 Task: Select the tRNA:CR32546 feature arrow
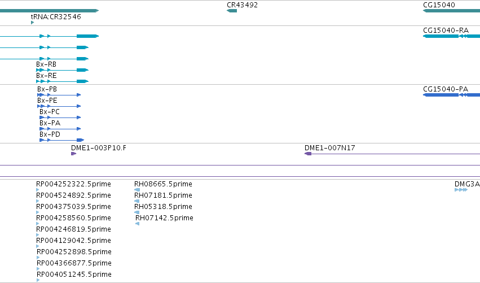pos(33,23)
